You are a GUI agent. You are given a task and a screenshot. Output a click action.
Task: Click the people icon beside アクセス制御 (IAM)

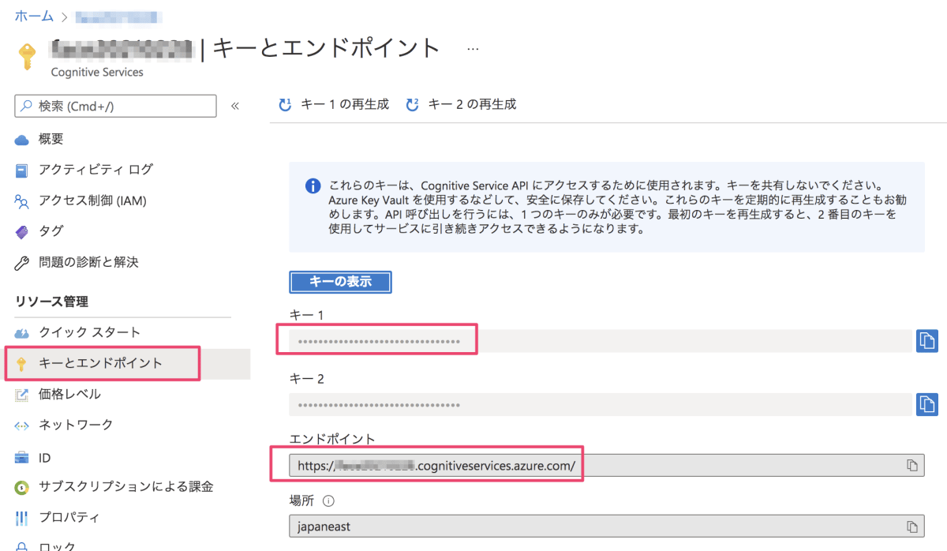click(x=22, y=201)
